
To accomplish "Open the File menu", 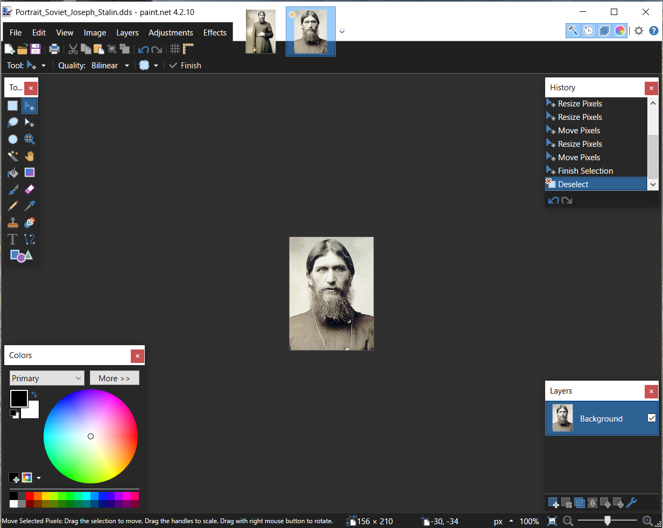I will click(16, 33).
